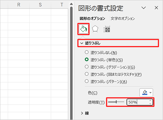Click the 透明度 slider handle
Image resolution: width=163 pixels, height=120 pixels.
point(116,102)
